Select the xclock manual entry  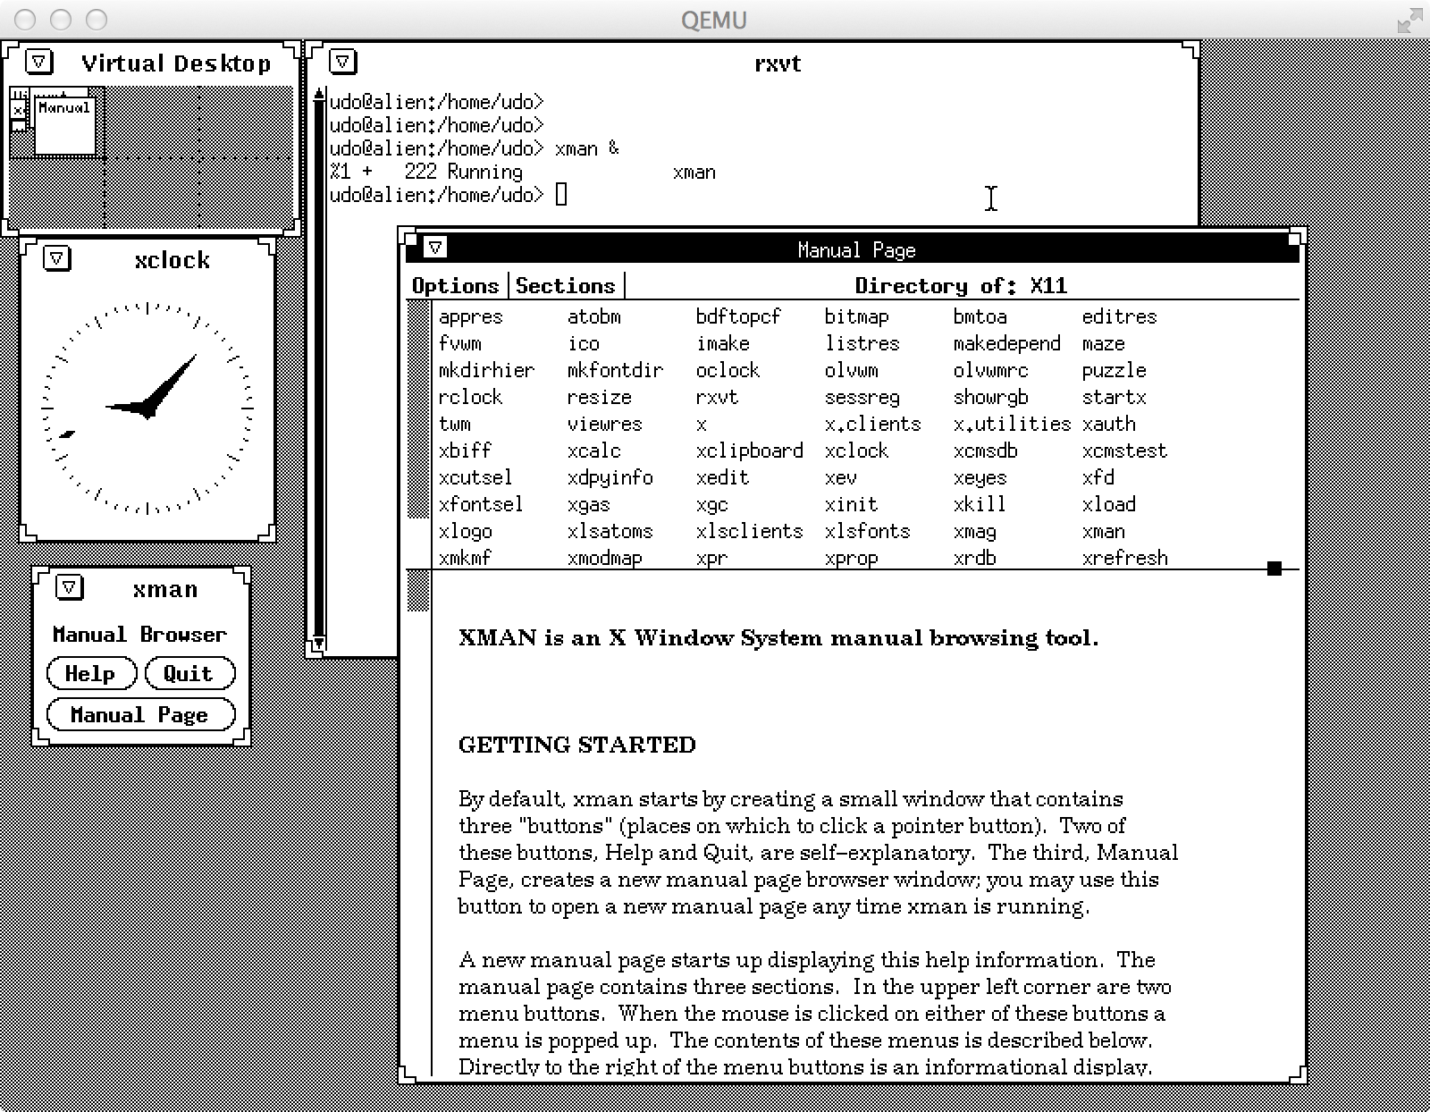857,451
